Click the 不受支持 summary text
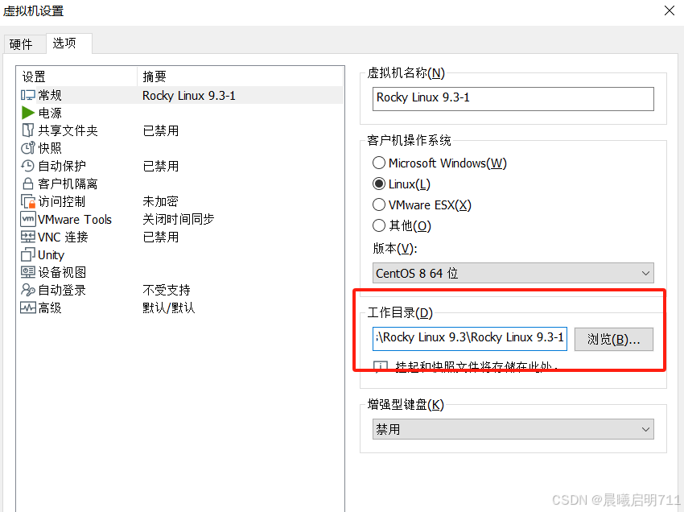The image size is (684, 512). tap(167, 290)
